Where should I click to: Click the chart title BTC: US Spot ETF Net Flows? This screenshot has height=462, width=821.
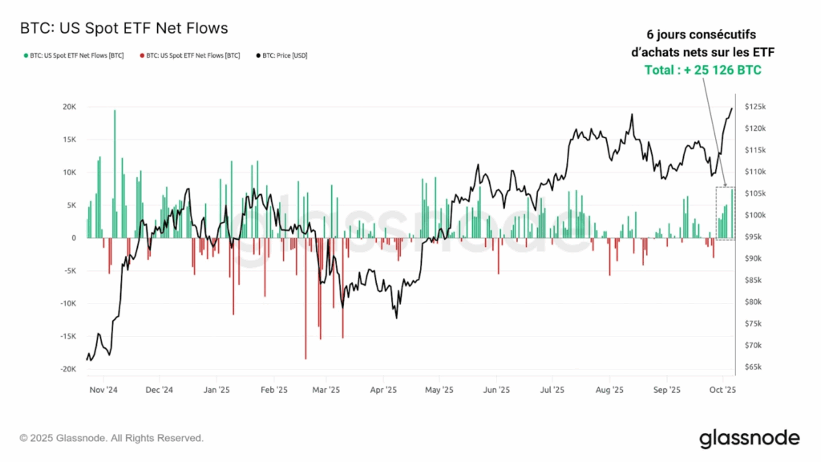click(123, 28)
